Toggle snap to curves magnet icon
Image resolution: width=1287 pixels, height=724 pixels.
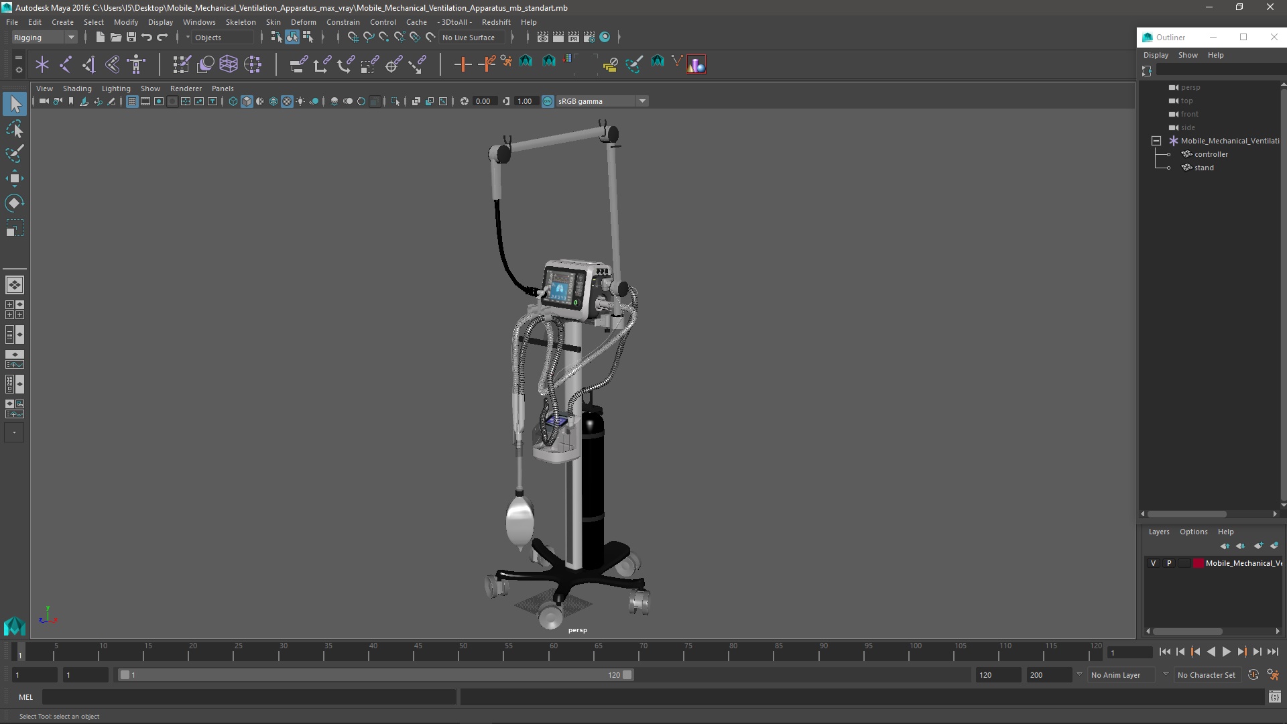click(368, 38)
